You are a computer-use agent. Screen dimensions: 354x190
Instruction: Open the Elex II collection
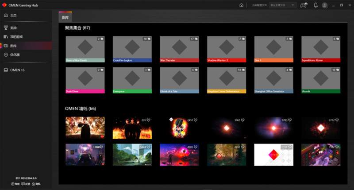273,49
